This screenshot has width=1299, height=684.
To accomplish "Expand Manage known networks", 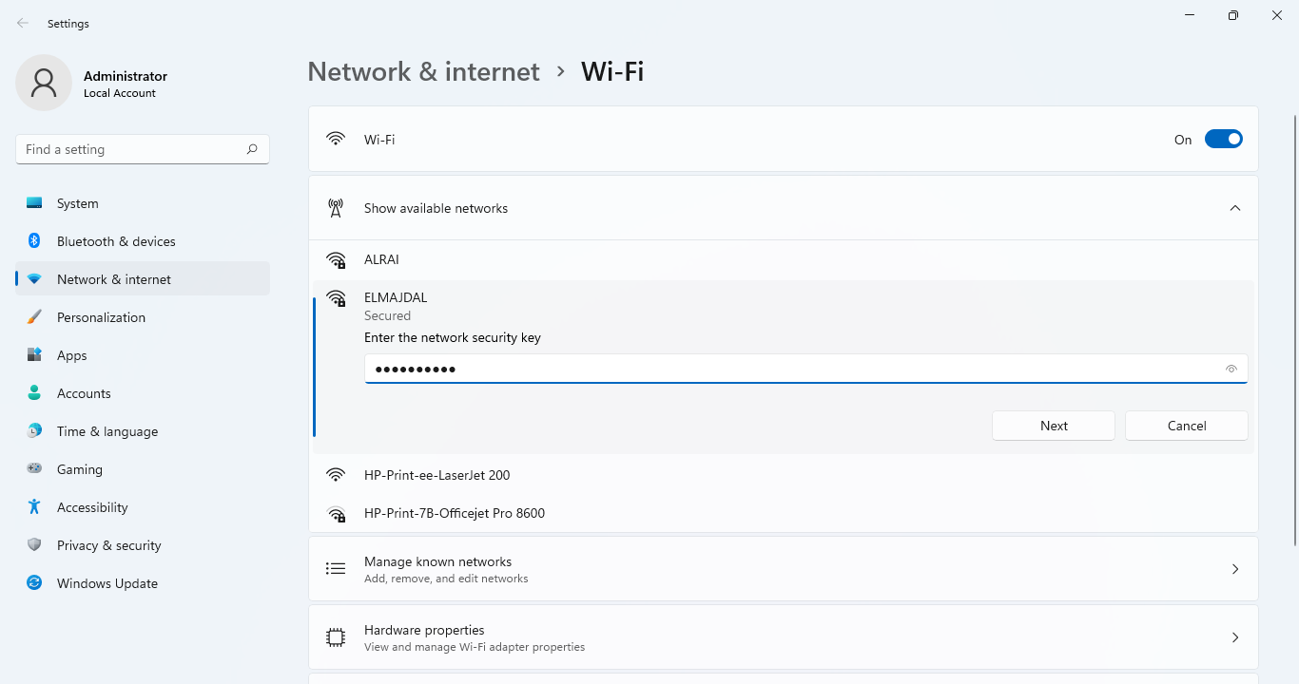I will tap(1235, 568).
